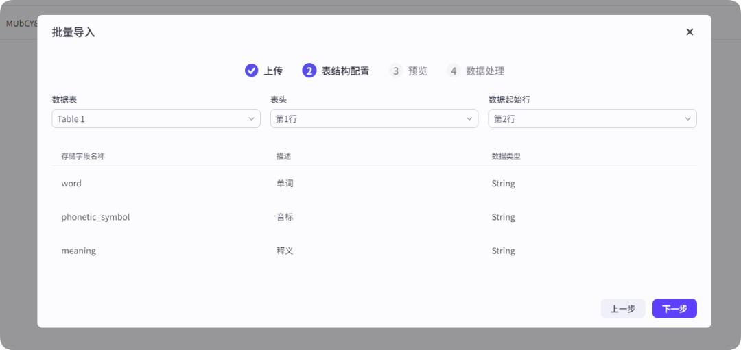
Task: Select the phonetic_symbol field name cell
Action: point(95,217)
